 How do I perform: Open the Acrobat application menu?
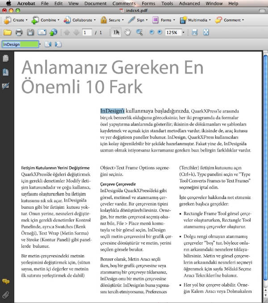click(x=26, y=4)
